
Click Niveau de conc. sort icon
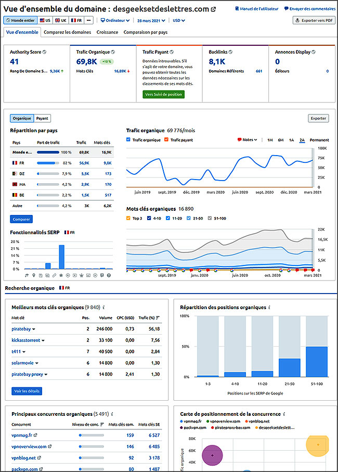pos(102,425)
